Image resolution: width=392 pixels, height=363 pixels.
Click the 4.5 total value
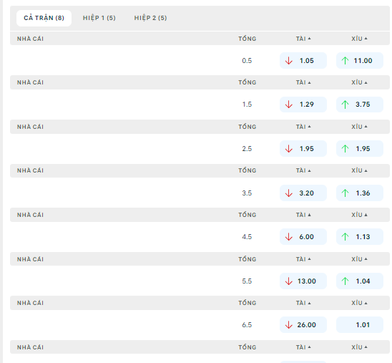click(x=247, y=237)
